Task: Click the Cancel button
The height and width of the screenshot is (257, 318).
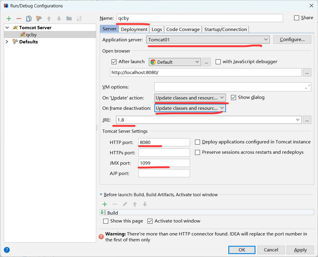Action: (x=271, y=250)
